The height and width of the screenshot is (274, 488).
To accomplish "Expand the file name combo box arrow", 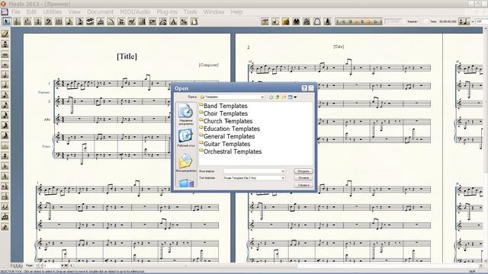I will coord(283,171).
